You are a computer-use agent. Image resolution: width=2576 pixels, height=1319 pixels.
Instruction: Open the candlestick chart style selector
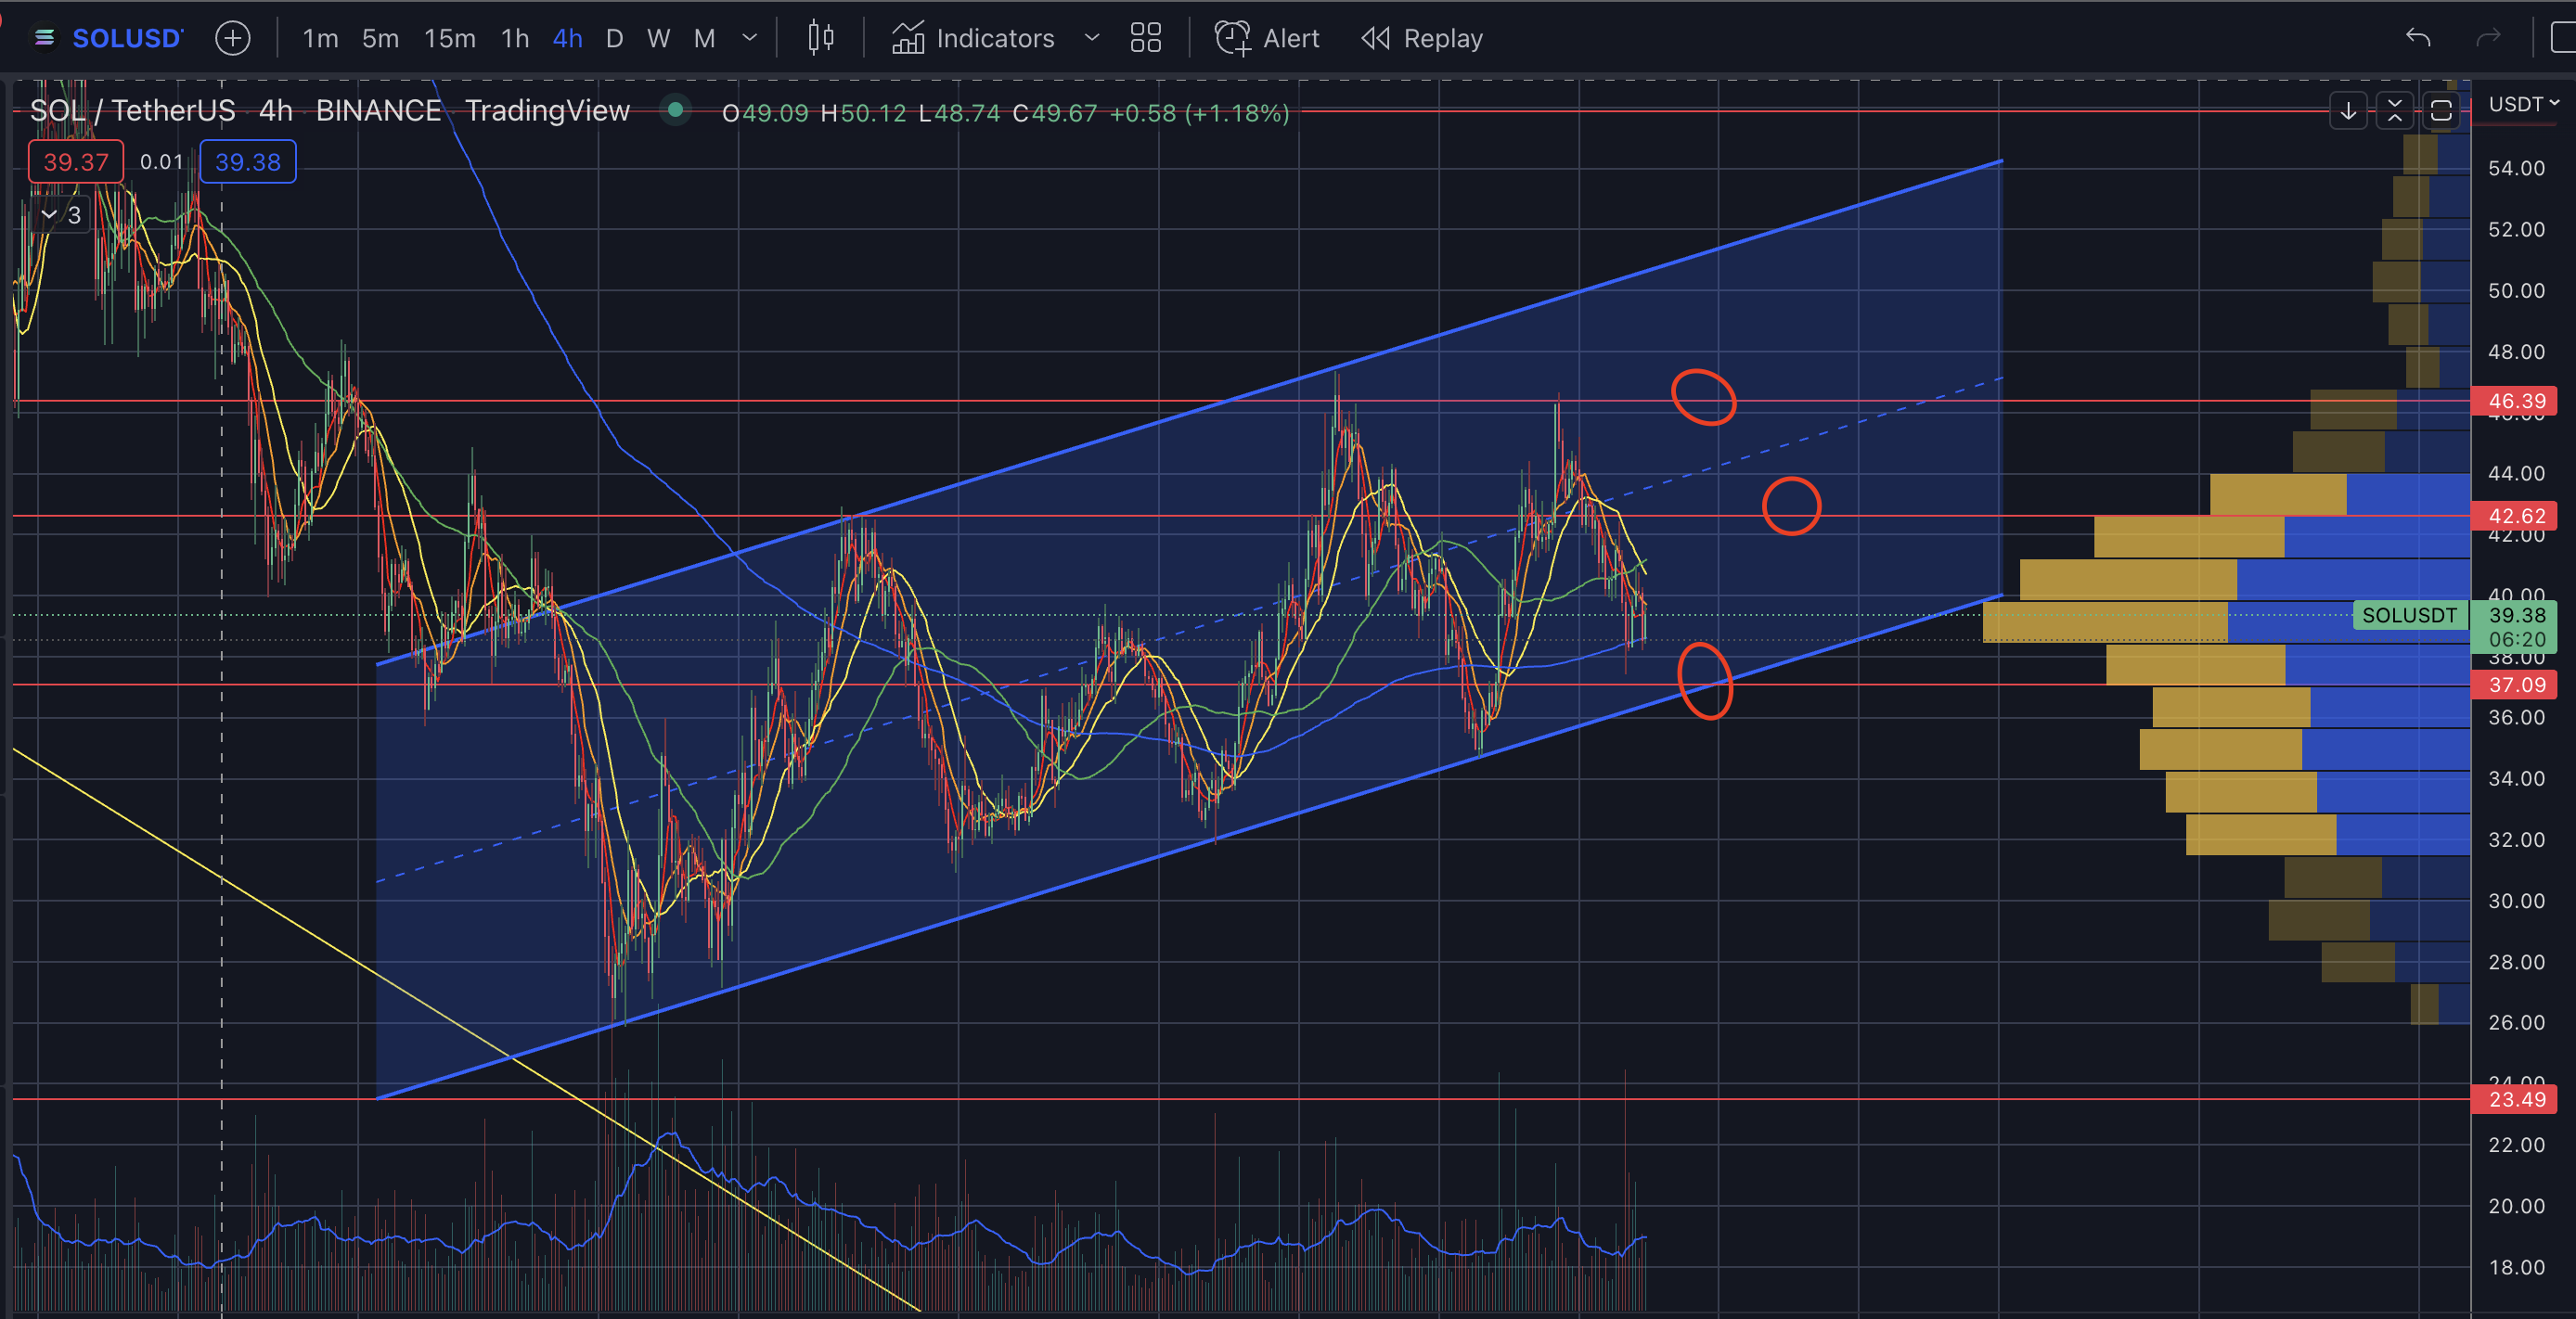(820, 38)
